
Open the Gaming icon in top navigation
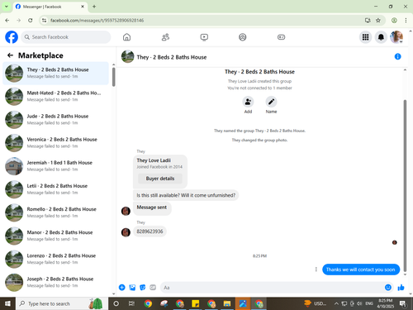point(281,37)
